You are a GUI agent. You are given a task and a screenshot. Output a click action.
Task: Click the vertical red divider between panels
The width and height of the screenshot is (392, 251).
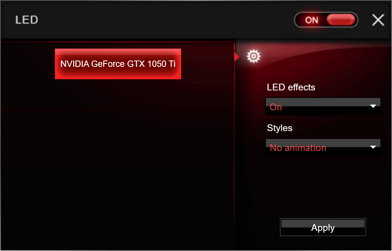[234, 150]
